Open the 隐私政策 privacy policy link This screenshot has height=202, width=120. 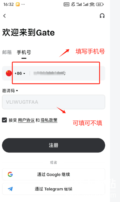point(49,120)
